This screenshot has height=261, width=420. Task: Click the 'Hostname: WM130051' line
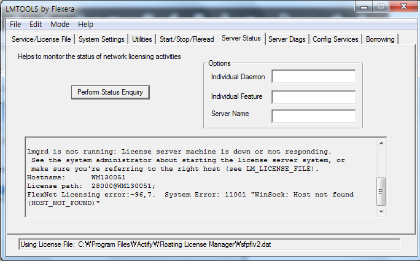(76, 177)
